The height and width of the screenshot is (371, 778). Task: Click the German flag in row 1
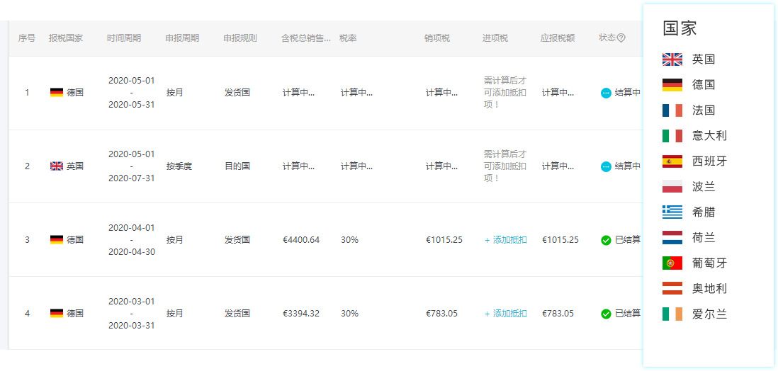(x=57, y=92)
